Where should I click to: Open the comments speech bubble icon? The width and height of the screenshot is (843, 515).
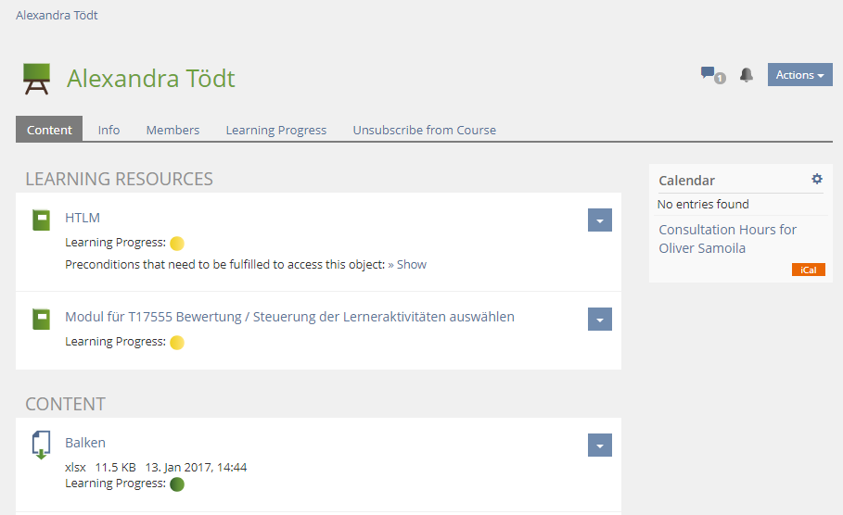tap(709, 73)
